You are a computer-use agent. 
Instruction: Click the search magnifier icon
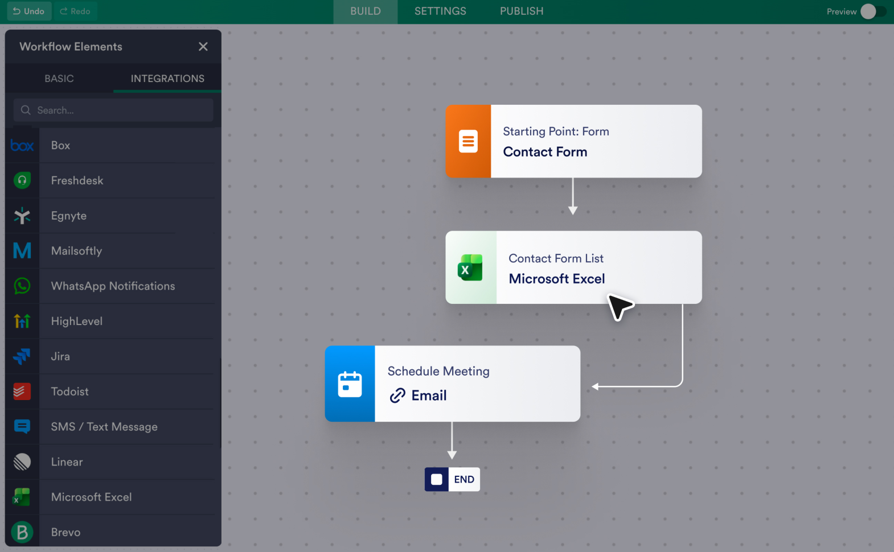coord(26,110)
